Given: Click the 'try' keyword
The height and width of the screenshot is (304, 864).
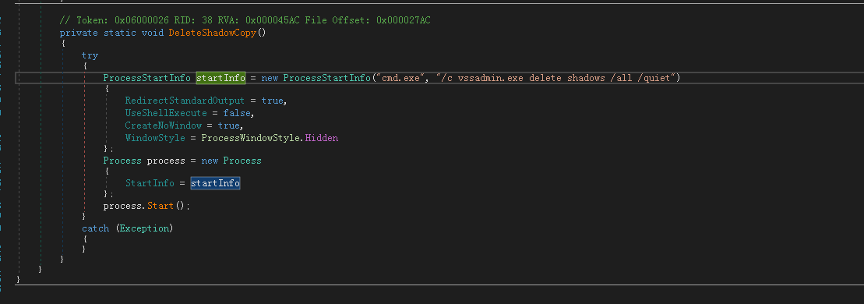Looking at the screenshot, I should point(90,55).
